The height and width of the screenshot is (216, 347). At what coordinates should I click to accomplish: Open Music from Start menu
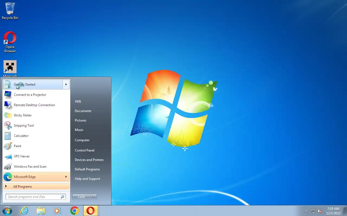pyautogui.click(x=79, y=130)
